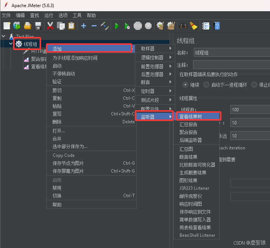This screenshot has height=248, width=270.
Task: Choose 聚合报告 from listener submenu
Action: pos(196,132)
